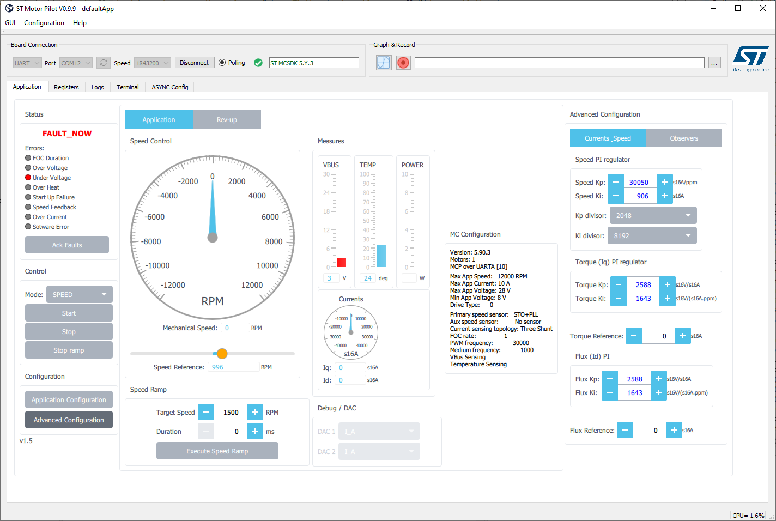
Task: Start recording with the red record icon
Action: click(x=403, y=63)
